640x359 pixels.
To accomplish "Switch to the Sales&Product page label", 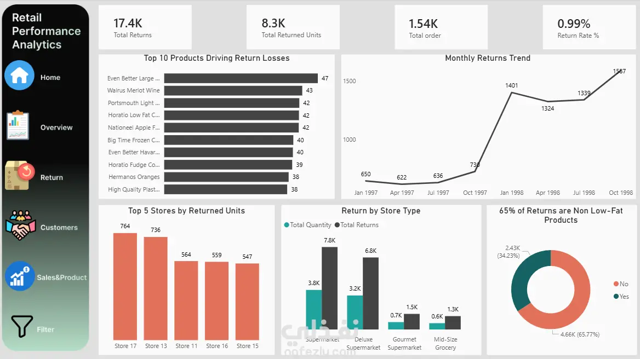I will point(61,277).
